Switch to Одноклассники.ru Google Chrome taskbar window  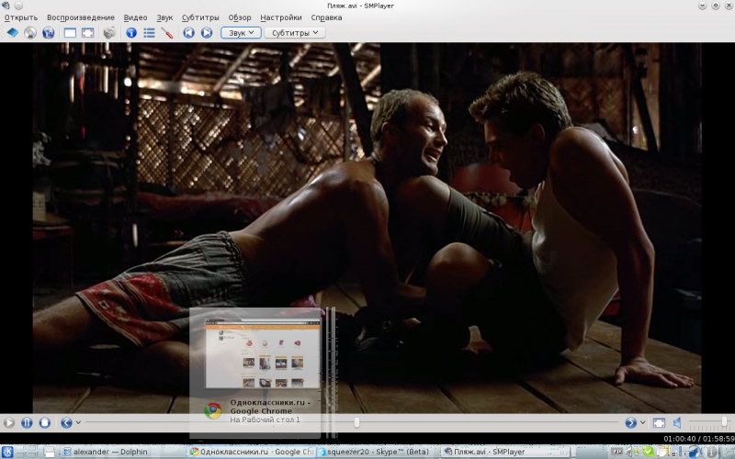point(251,452)
